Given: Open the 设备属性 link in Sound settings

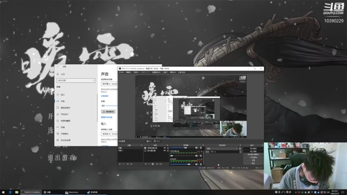Looking at the screenshot, I should pyautogui.click(x=105, y=96).
